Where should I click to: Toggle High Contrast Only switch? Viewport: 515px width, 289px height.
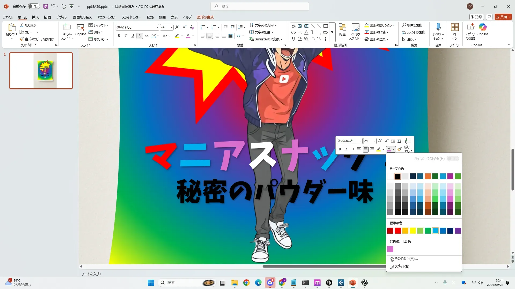pos(453,159)
